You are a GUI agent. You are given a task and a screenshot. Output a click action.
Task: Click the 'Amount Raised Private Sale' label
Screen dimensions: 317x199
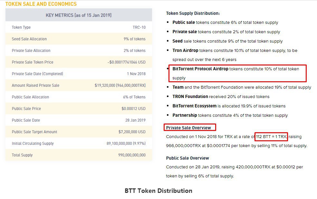35,85
